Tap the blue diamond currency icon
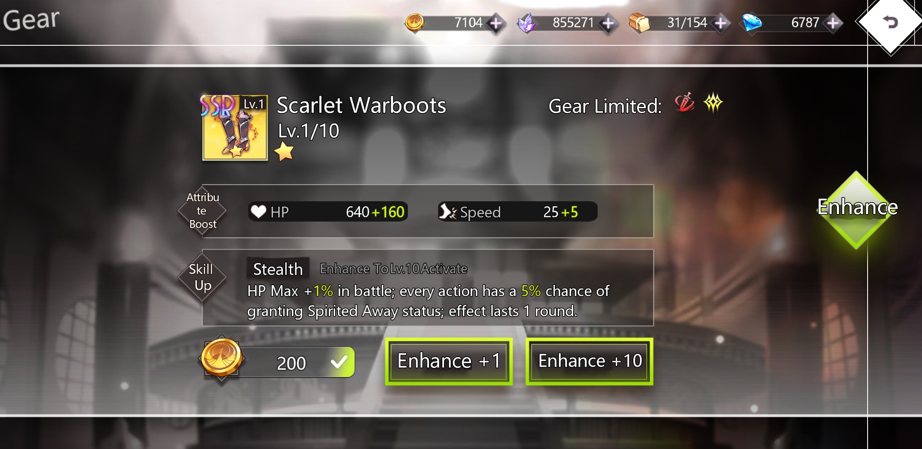 click(x=752, y=22)
